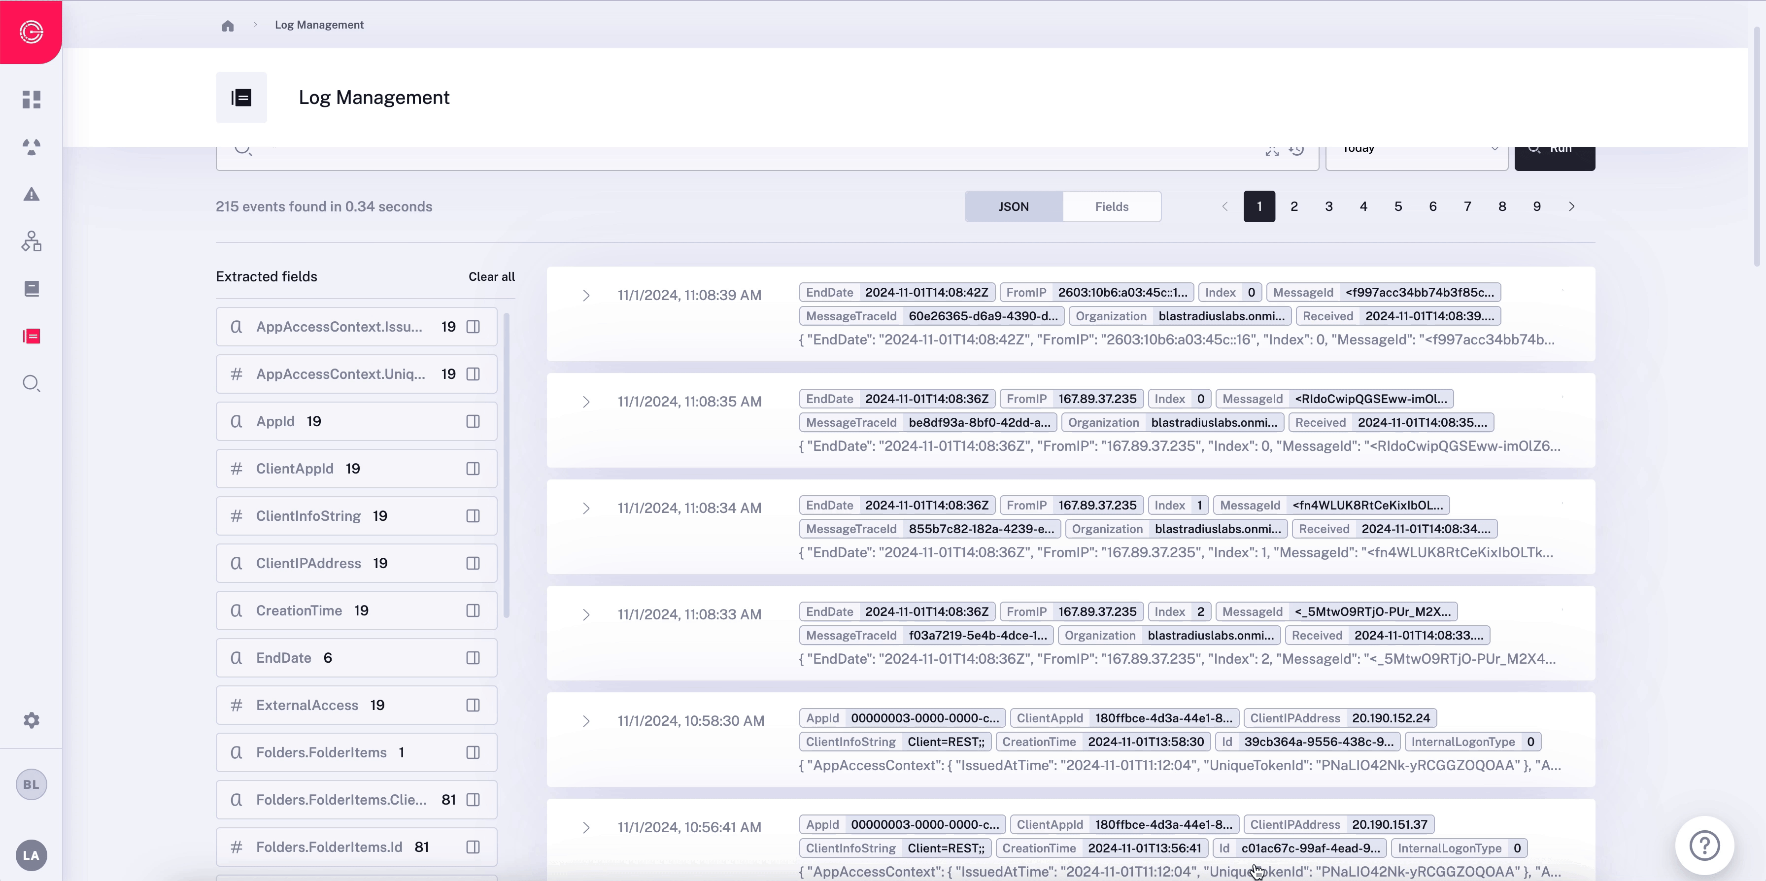Click the expand icon in query bar
The image size is (1766, 881).
(x=1272, y=150)
